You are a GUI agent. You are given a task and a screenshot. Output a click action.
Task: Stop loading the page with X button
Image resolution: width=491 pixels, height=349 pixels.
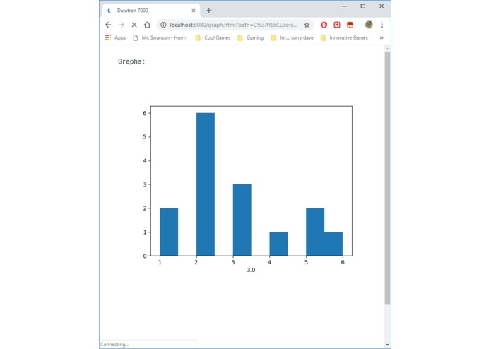(x=134, y=25)
